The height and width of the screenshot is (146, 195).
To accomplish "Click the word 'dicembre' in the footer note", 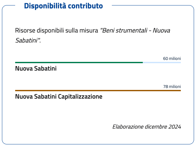I will coord(156,127).
